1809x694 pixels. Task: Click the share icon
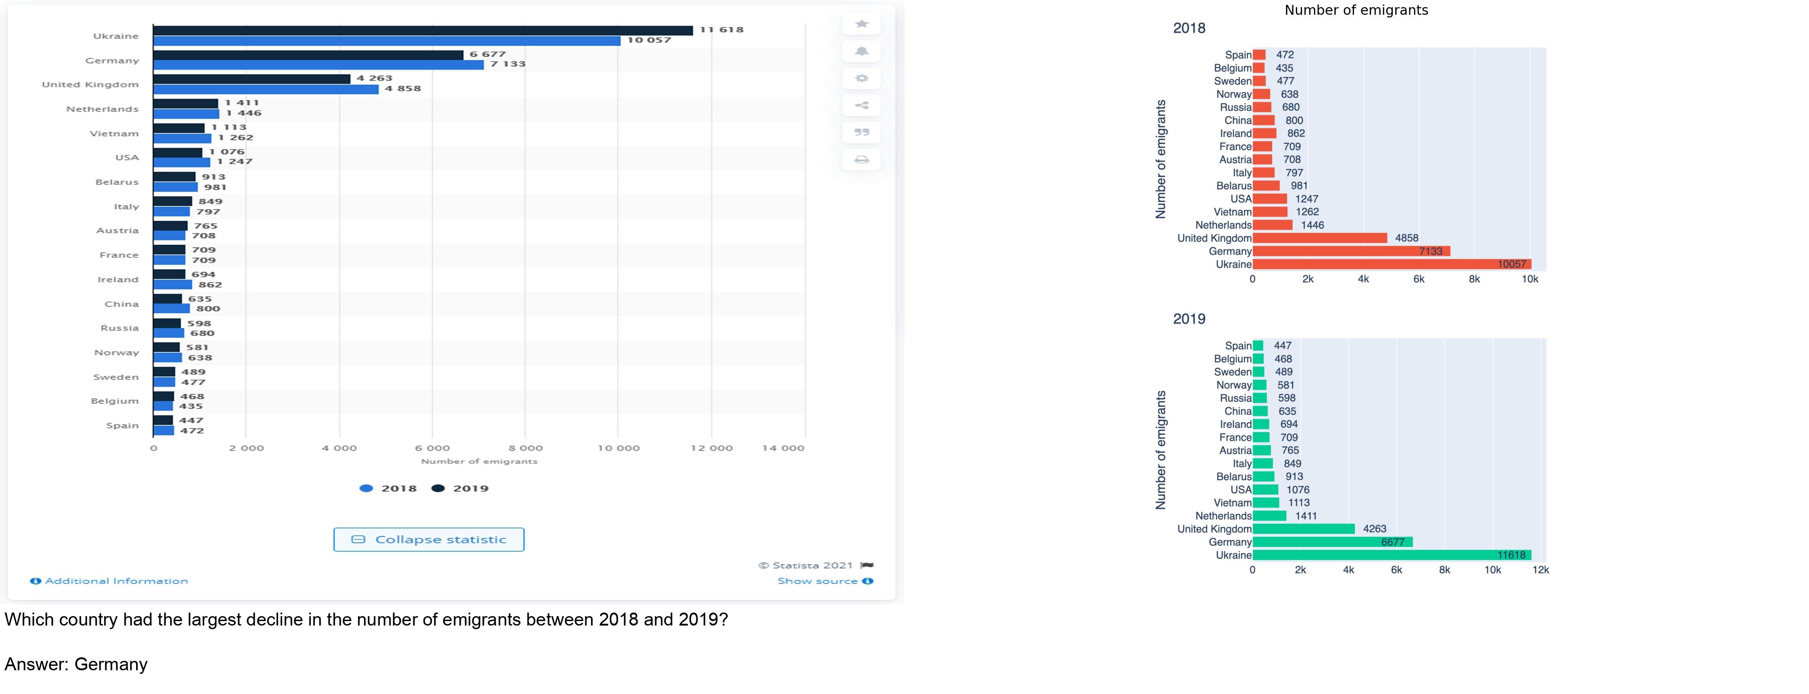tap(862, 105)
